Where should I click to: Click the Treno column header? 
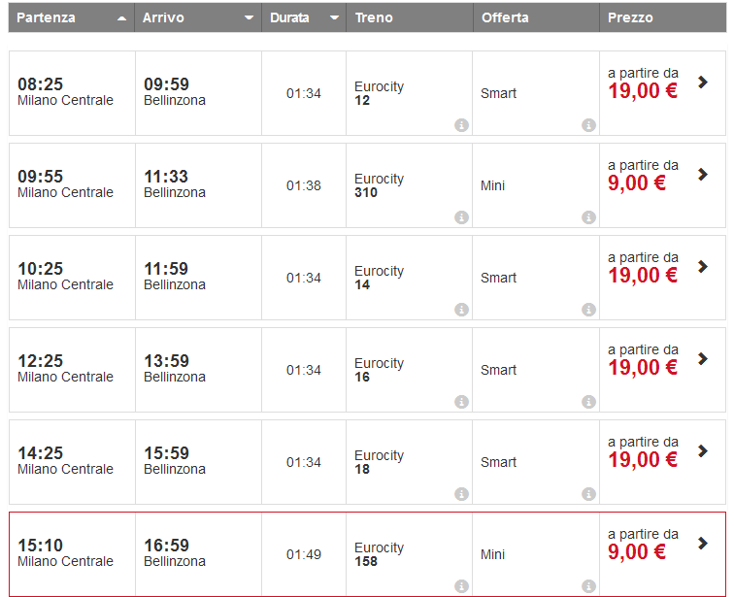pos(375,17)
